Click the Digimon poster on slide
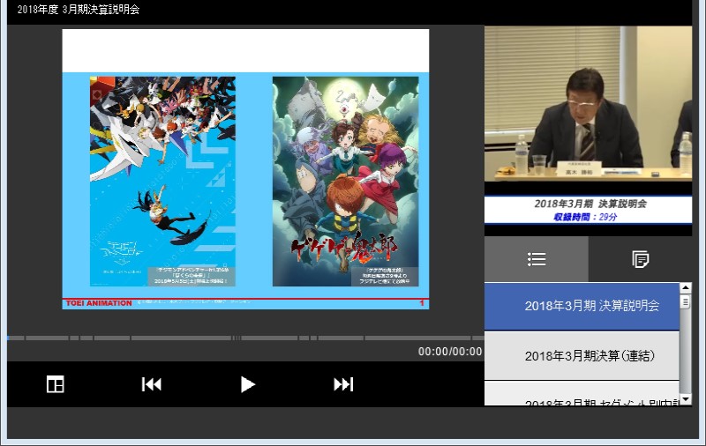This screenshot has width=706, height=446. coord(162,182)
